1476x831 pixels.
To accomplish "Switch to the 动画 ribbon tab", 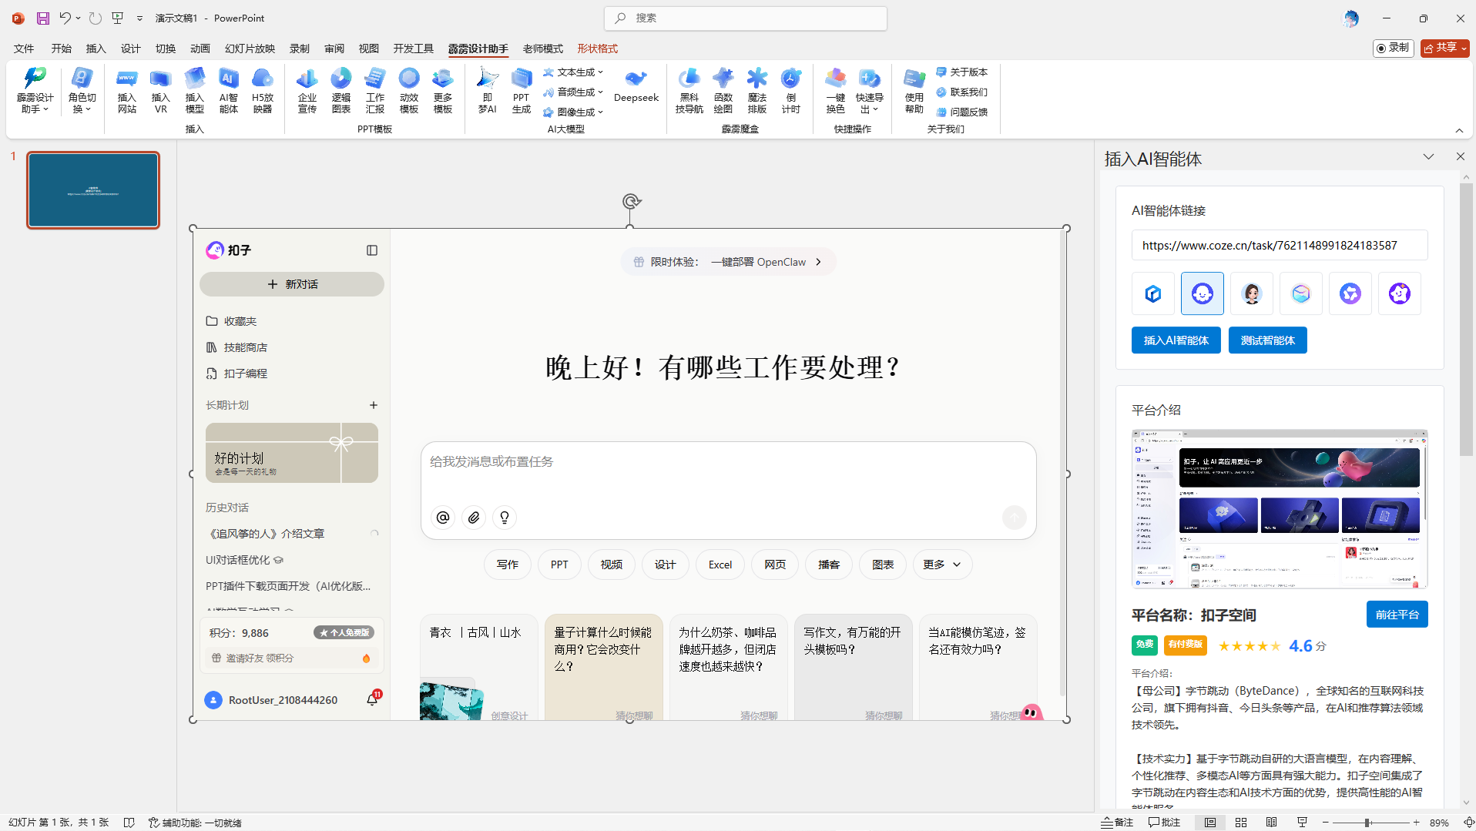I will tap(200, 49).
